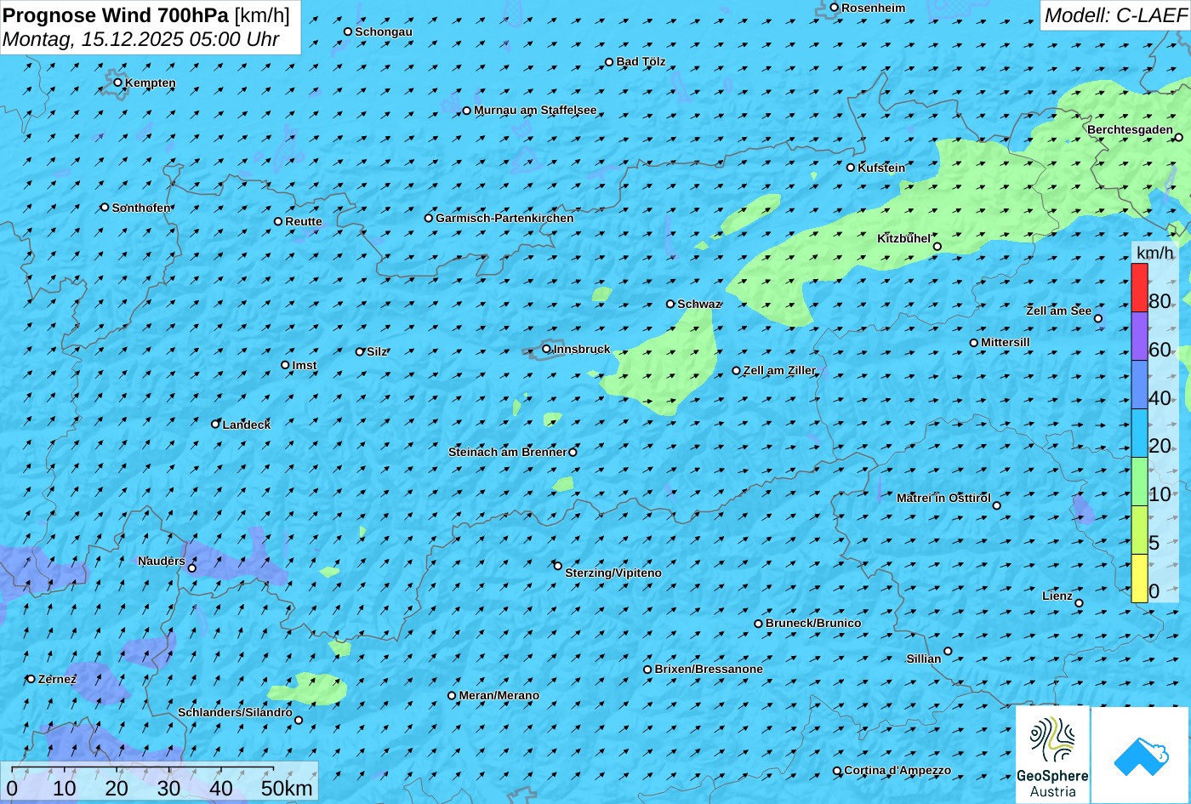Click the GeoSphere Austria logo

point(1052,755)
